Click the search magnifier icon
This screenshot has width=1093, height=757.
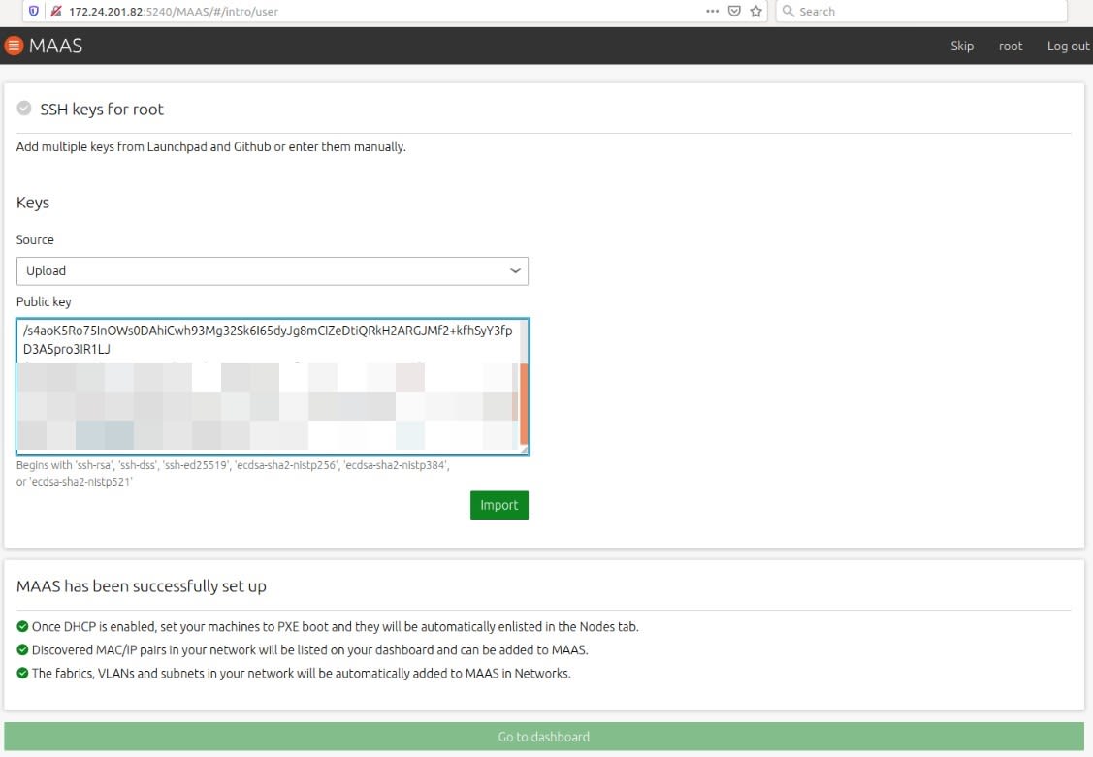tap(788, 11)
